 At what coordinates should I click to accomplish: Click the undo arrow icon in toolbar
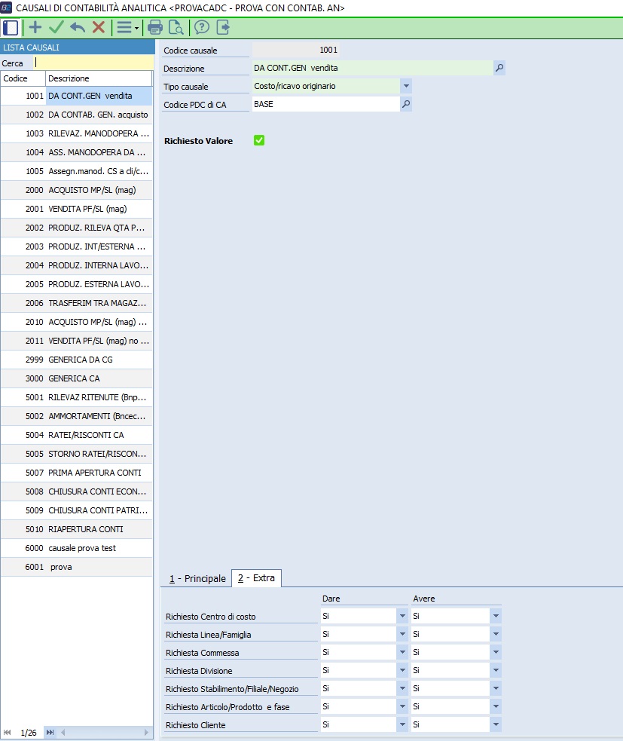[x=77, y=28]
